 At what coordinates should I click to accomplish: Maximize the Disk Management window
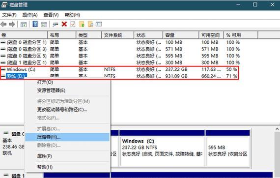(255, 4)
